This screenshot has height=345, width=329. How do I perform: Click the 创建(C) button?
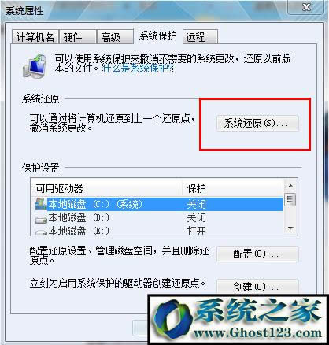point(257,287)
